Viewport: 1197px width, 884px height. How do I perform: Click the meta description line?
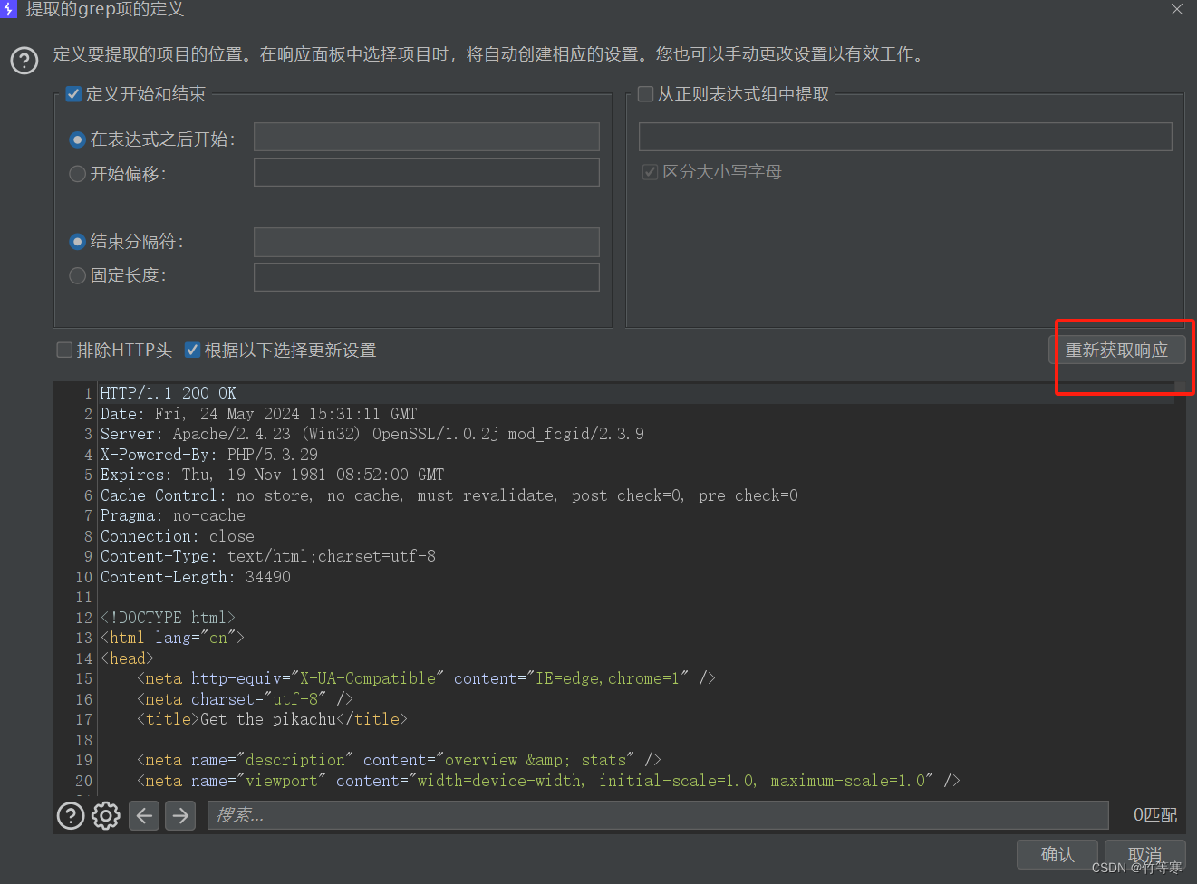[x=399, y=760]
